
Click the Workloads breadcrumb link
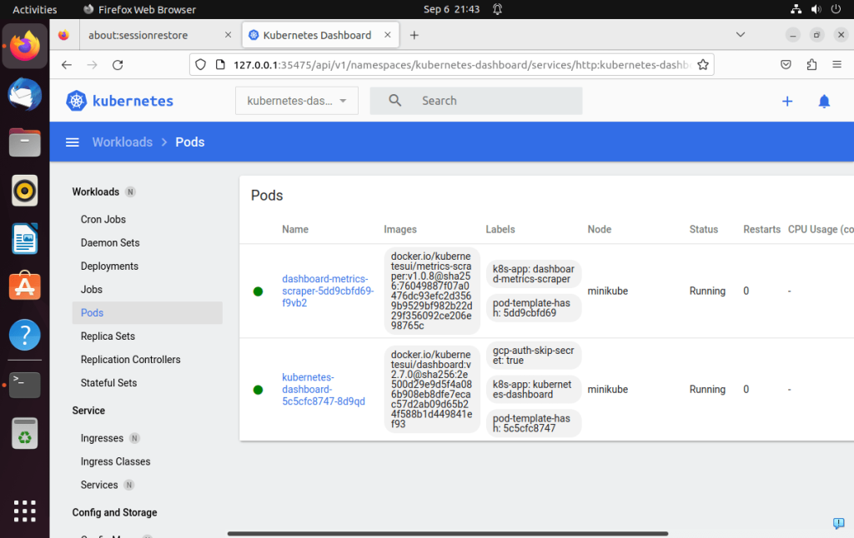coord(123,142)
